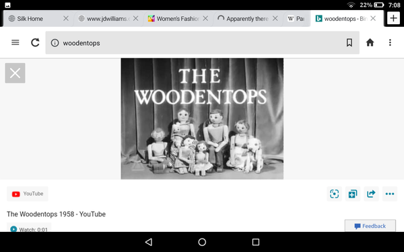Tap the Android home navigation button
Image resolution: width=404 pixels, height=252 pixels.
pos(202,242)
